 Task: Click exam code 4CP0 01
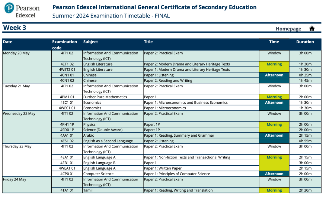67,174
